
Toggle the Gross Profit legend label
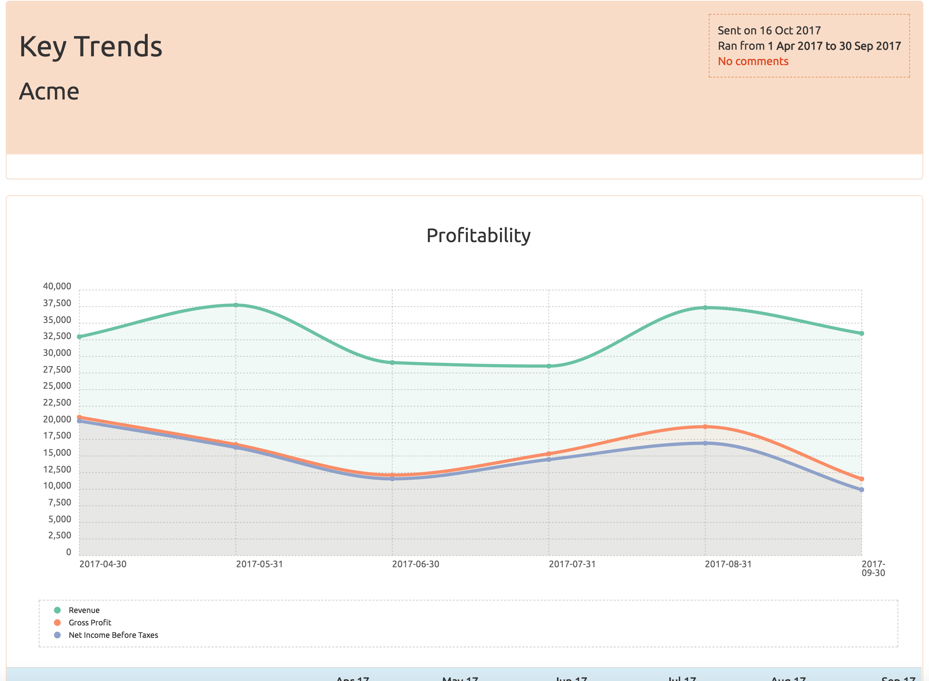coord(90,622)
